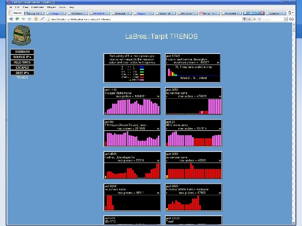Click the wand pencil icon in toolbar
Screen dimensions: 302x226
point(42,19)
